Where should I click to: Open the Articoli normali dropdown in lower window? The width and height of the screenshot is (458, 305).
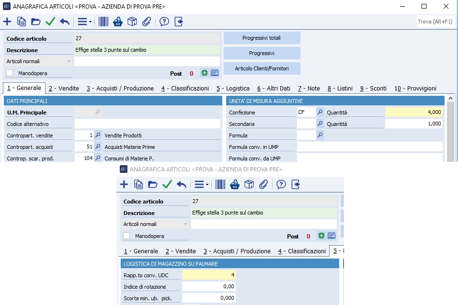185,224
